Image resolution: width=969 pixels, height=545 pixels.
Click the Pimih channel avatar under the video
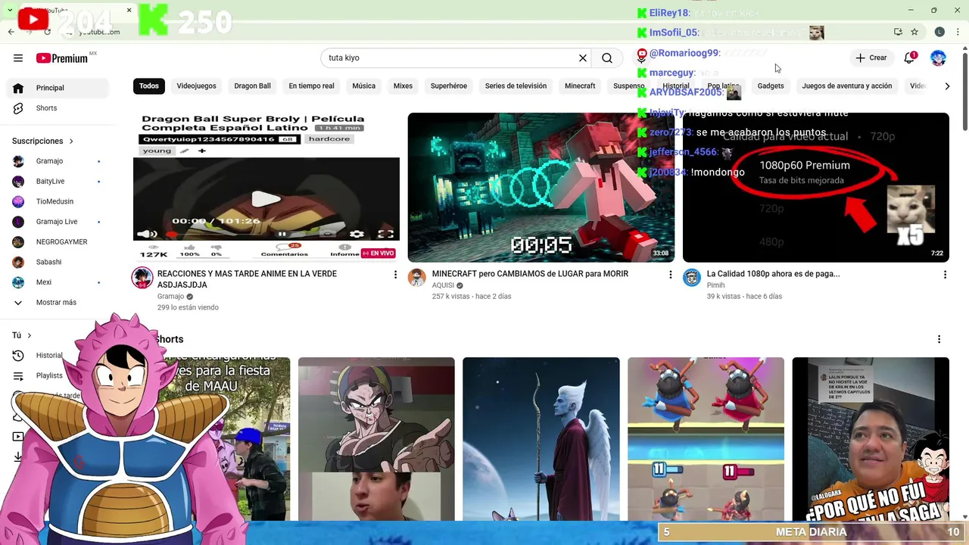click(692, 278)
